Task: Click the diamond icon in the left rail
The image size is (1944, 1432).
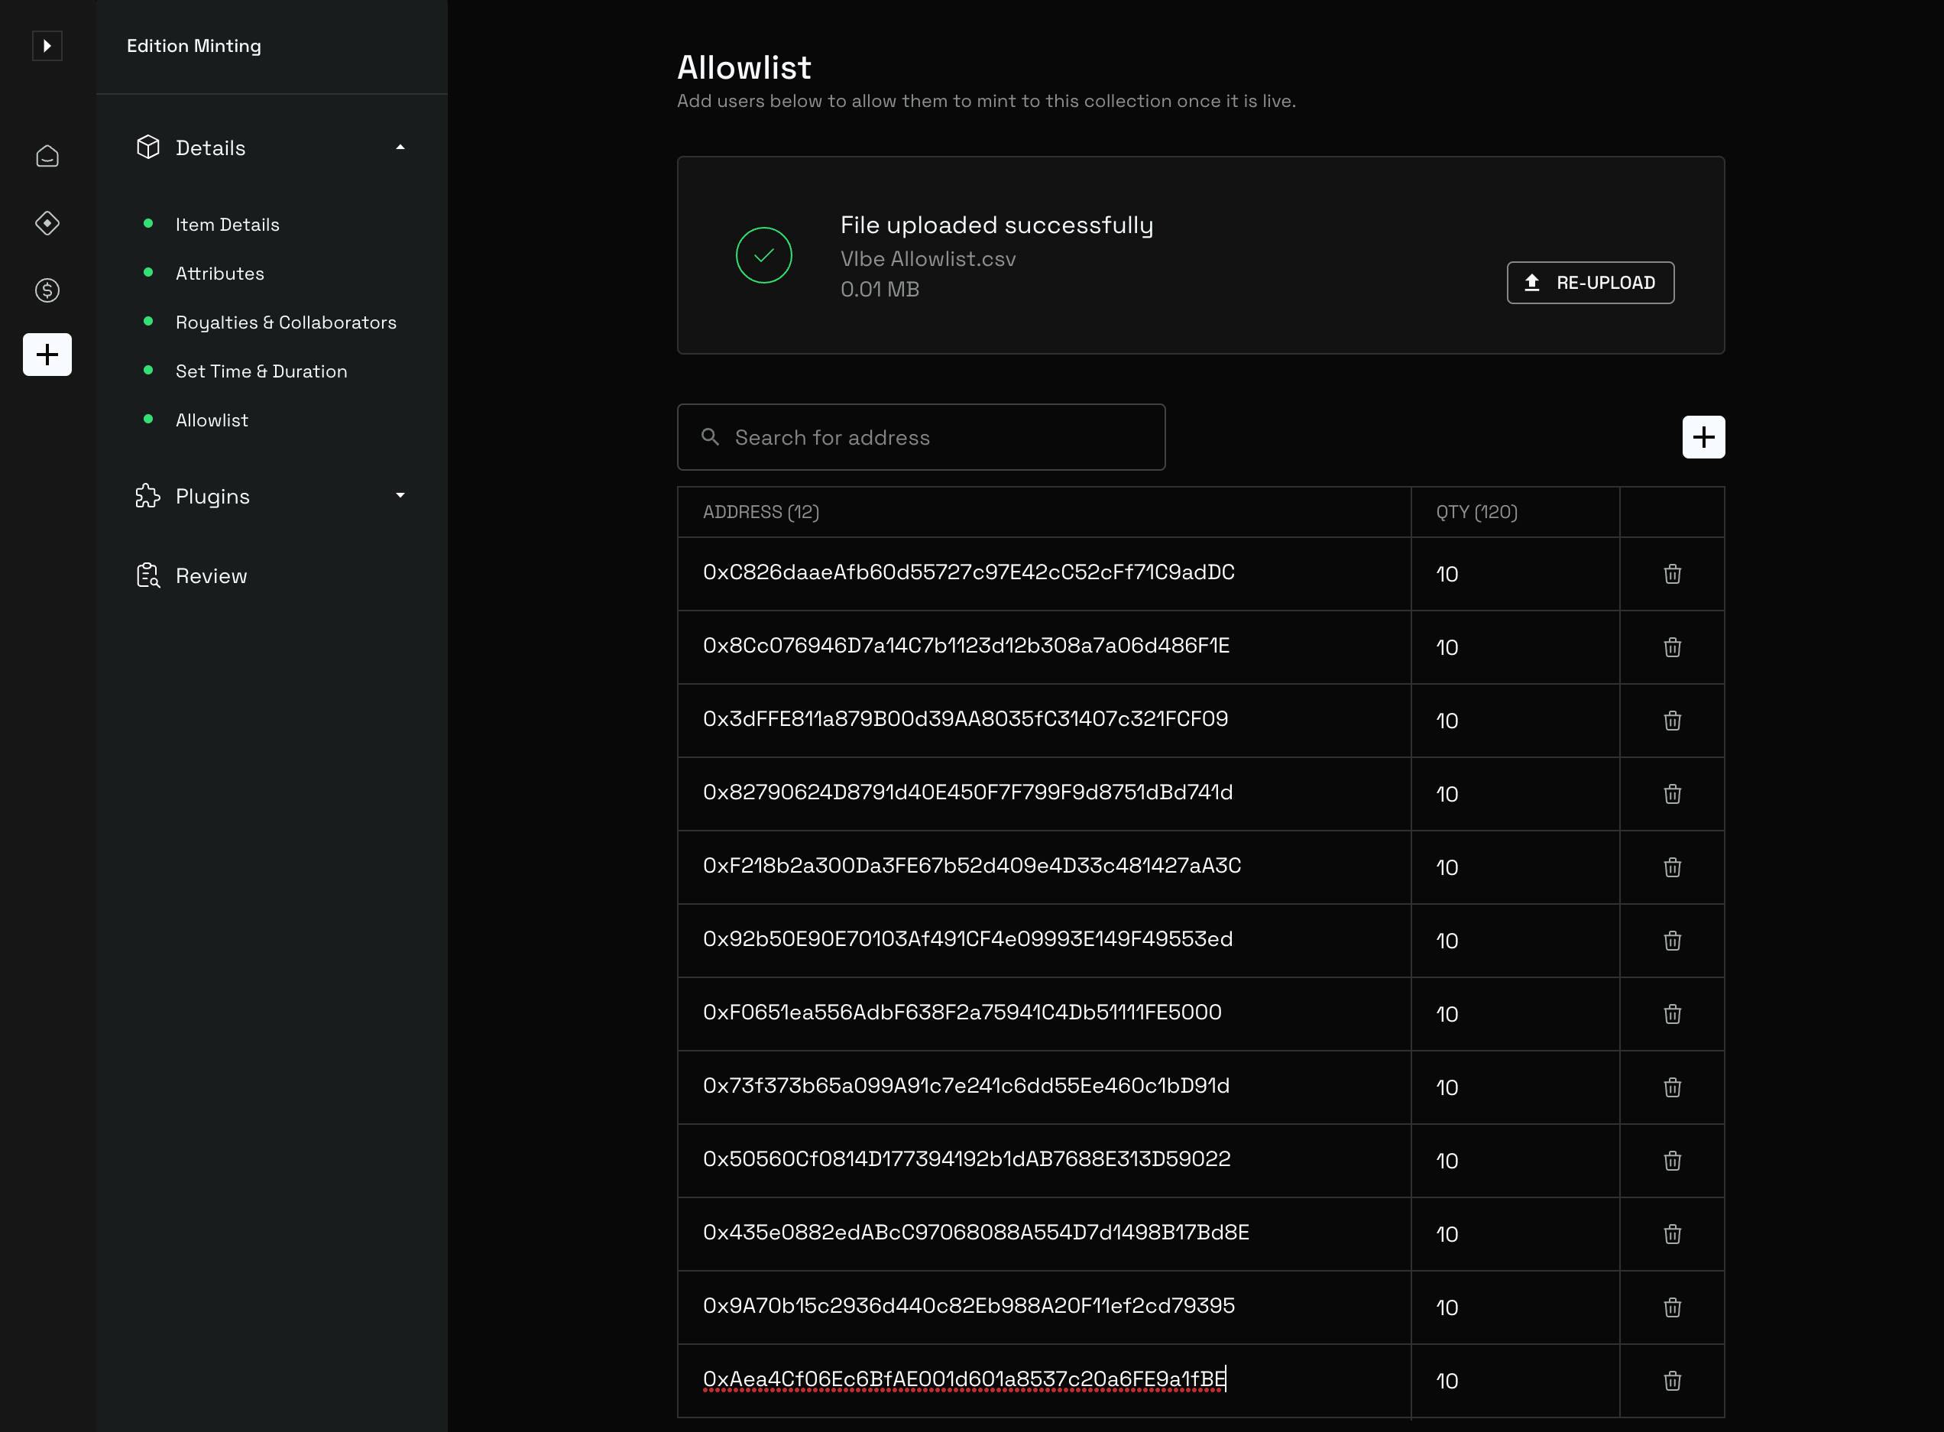Action: [47, 224]
